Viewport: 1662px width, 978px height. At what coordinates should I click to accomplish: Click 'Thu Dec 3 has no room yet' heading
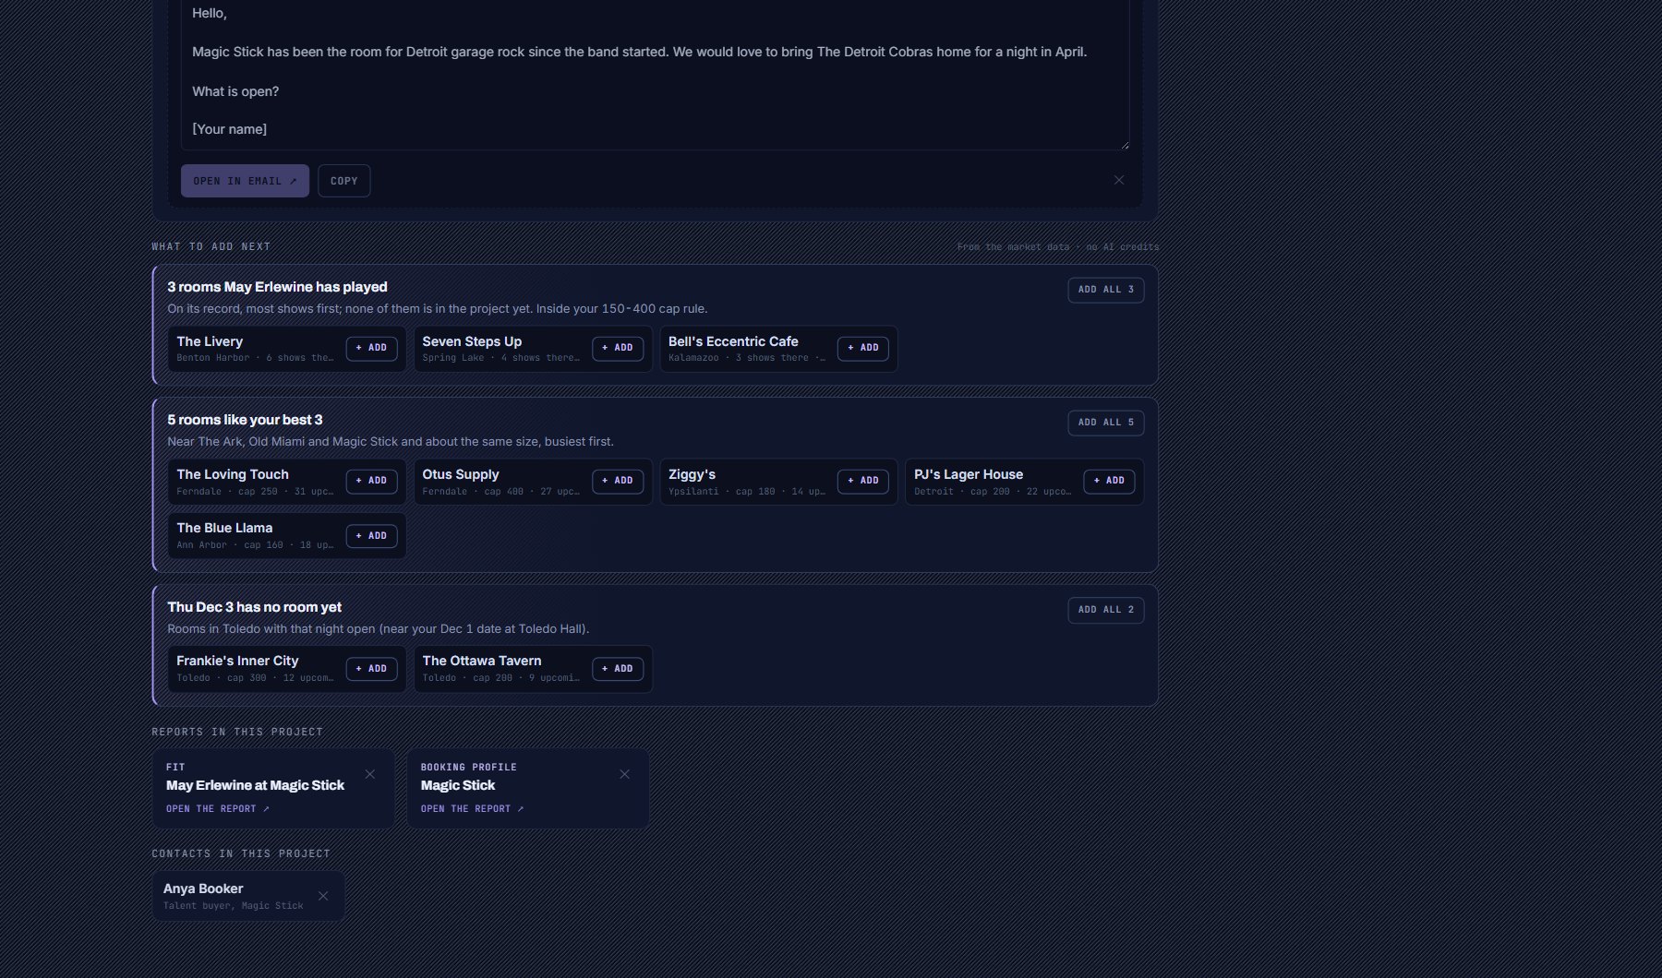click(x=254, y=607)
